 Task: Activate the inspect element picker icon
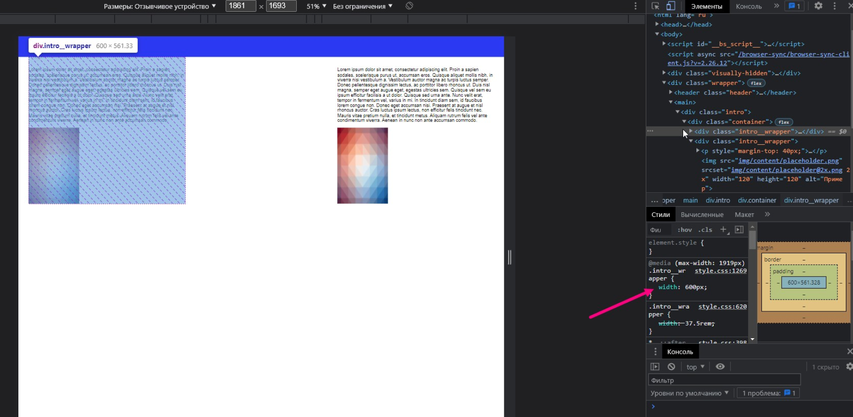(x=655, y=6)
